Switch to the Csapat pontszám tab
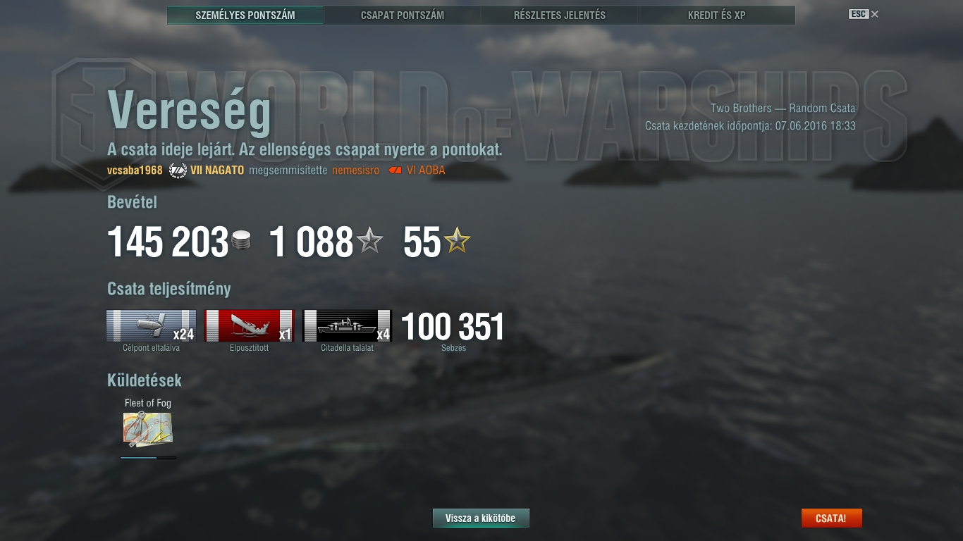 [403, 15]
